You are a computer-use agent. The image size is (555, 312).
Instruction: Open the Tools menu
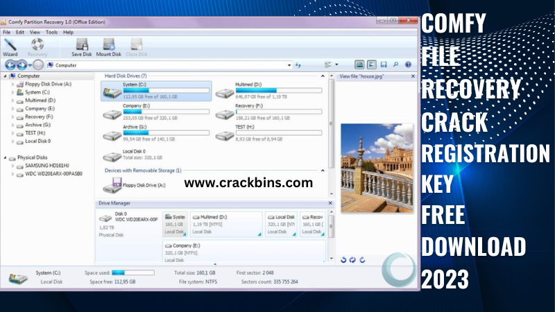(x=51, y=32)
